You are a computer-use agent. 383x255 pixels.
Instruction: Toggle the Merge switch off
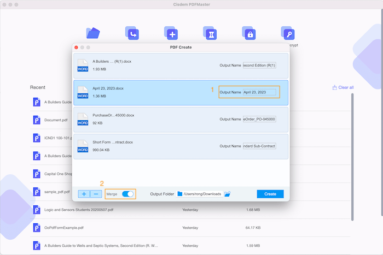click(127, 194)
